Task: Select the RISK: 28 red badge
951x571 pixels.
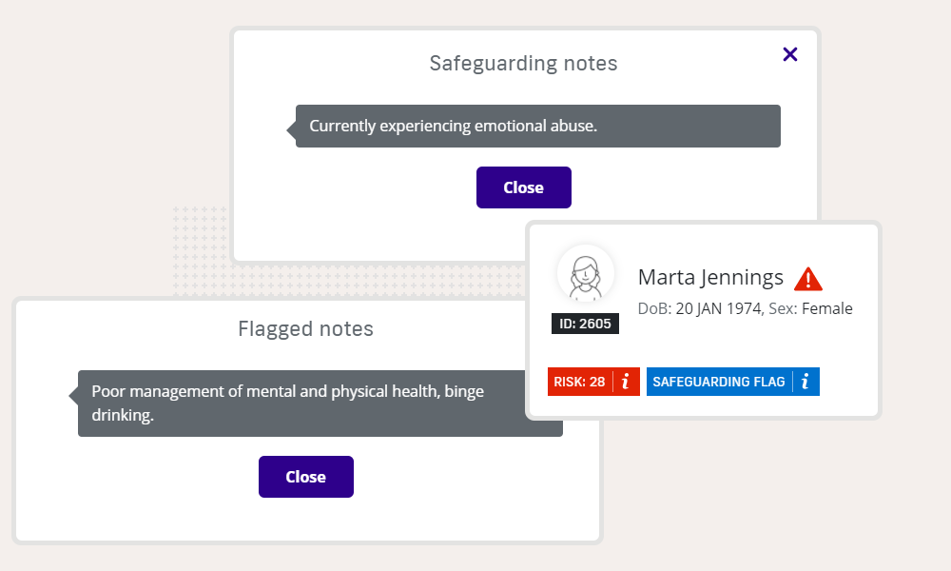Action: [580, 382]
